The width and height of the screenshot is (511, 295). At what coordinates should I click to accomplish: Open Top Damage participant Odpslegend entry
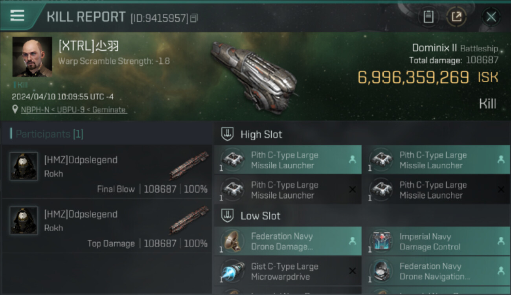[107, 226]
